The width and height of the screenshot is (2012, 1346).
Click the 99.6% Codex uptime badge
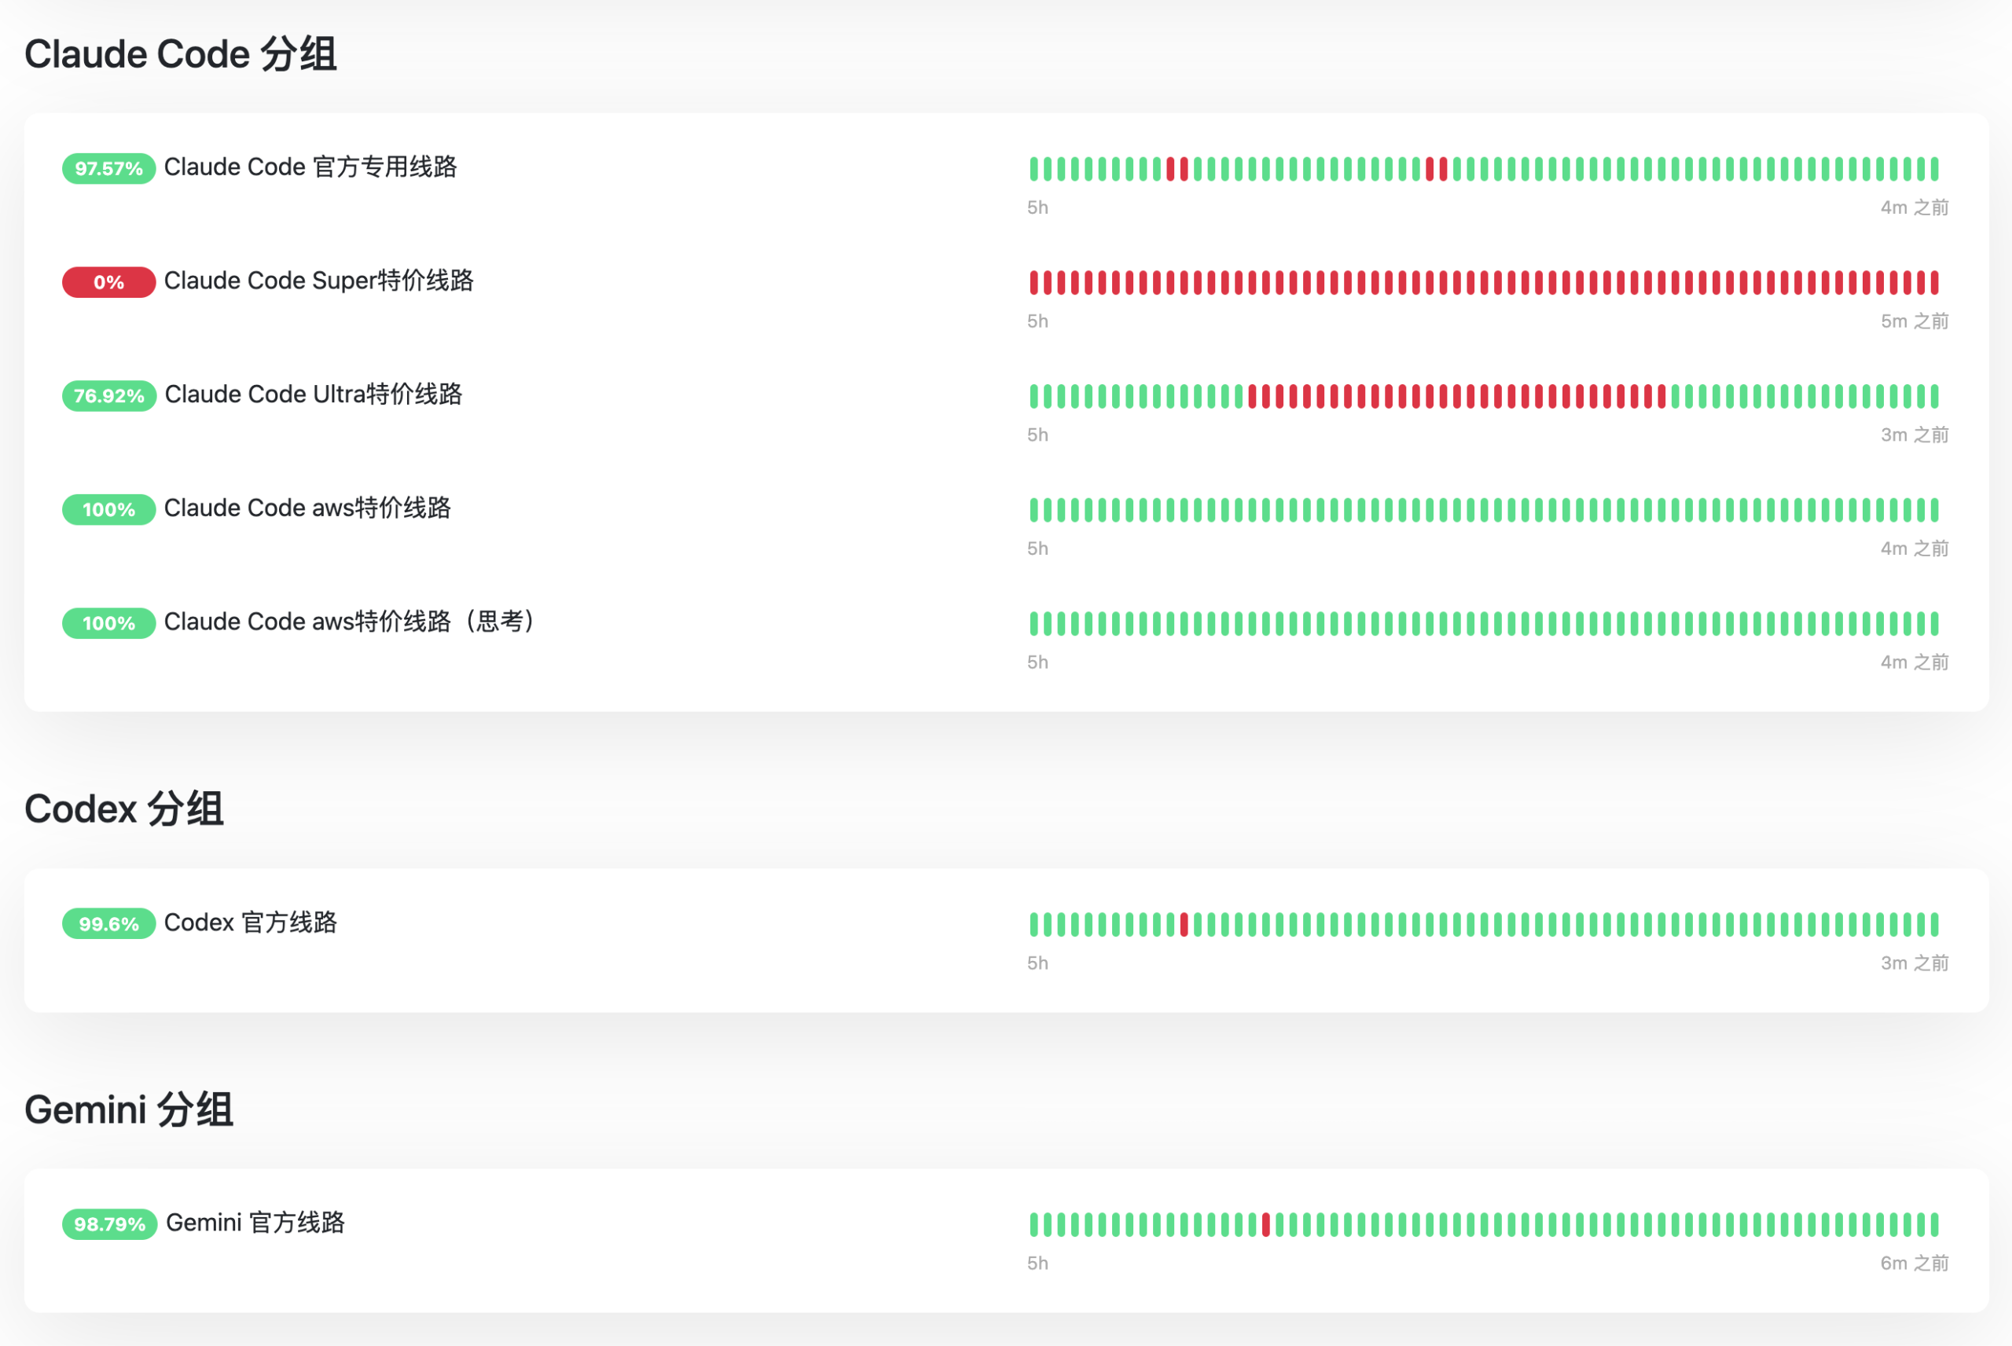pyautogui.click(x=109, y=924)
